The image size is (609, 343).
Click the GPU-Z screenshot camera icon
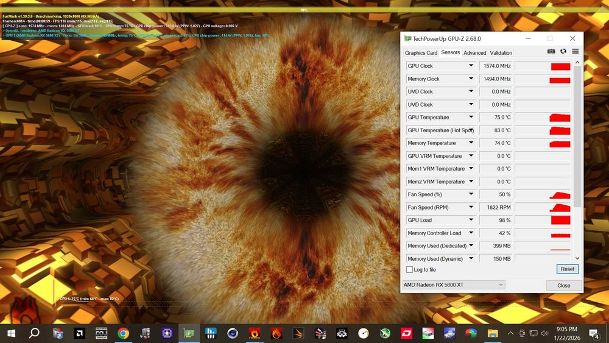(551, 52)
